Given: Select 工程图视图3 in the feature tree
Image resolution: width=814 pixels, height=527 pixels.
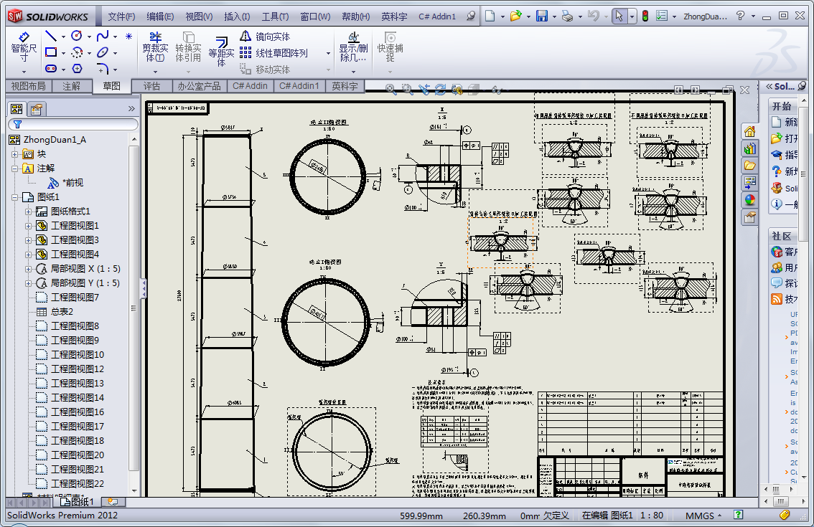Looking at the screenshot, I should tap(75, 240).
